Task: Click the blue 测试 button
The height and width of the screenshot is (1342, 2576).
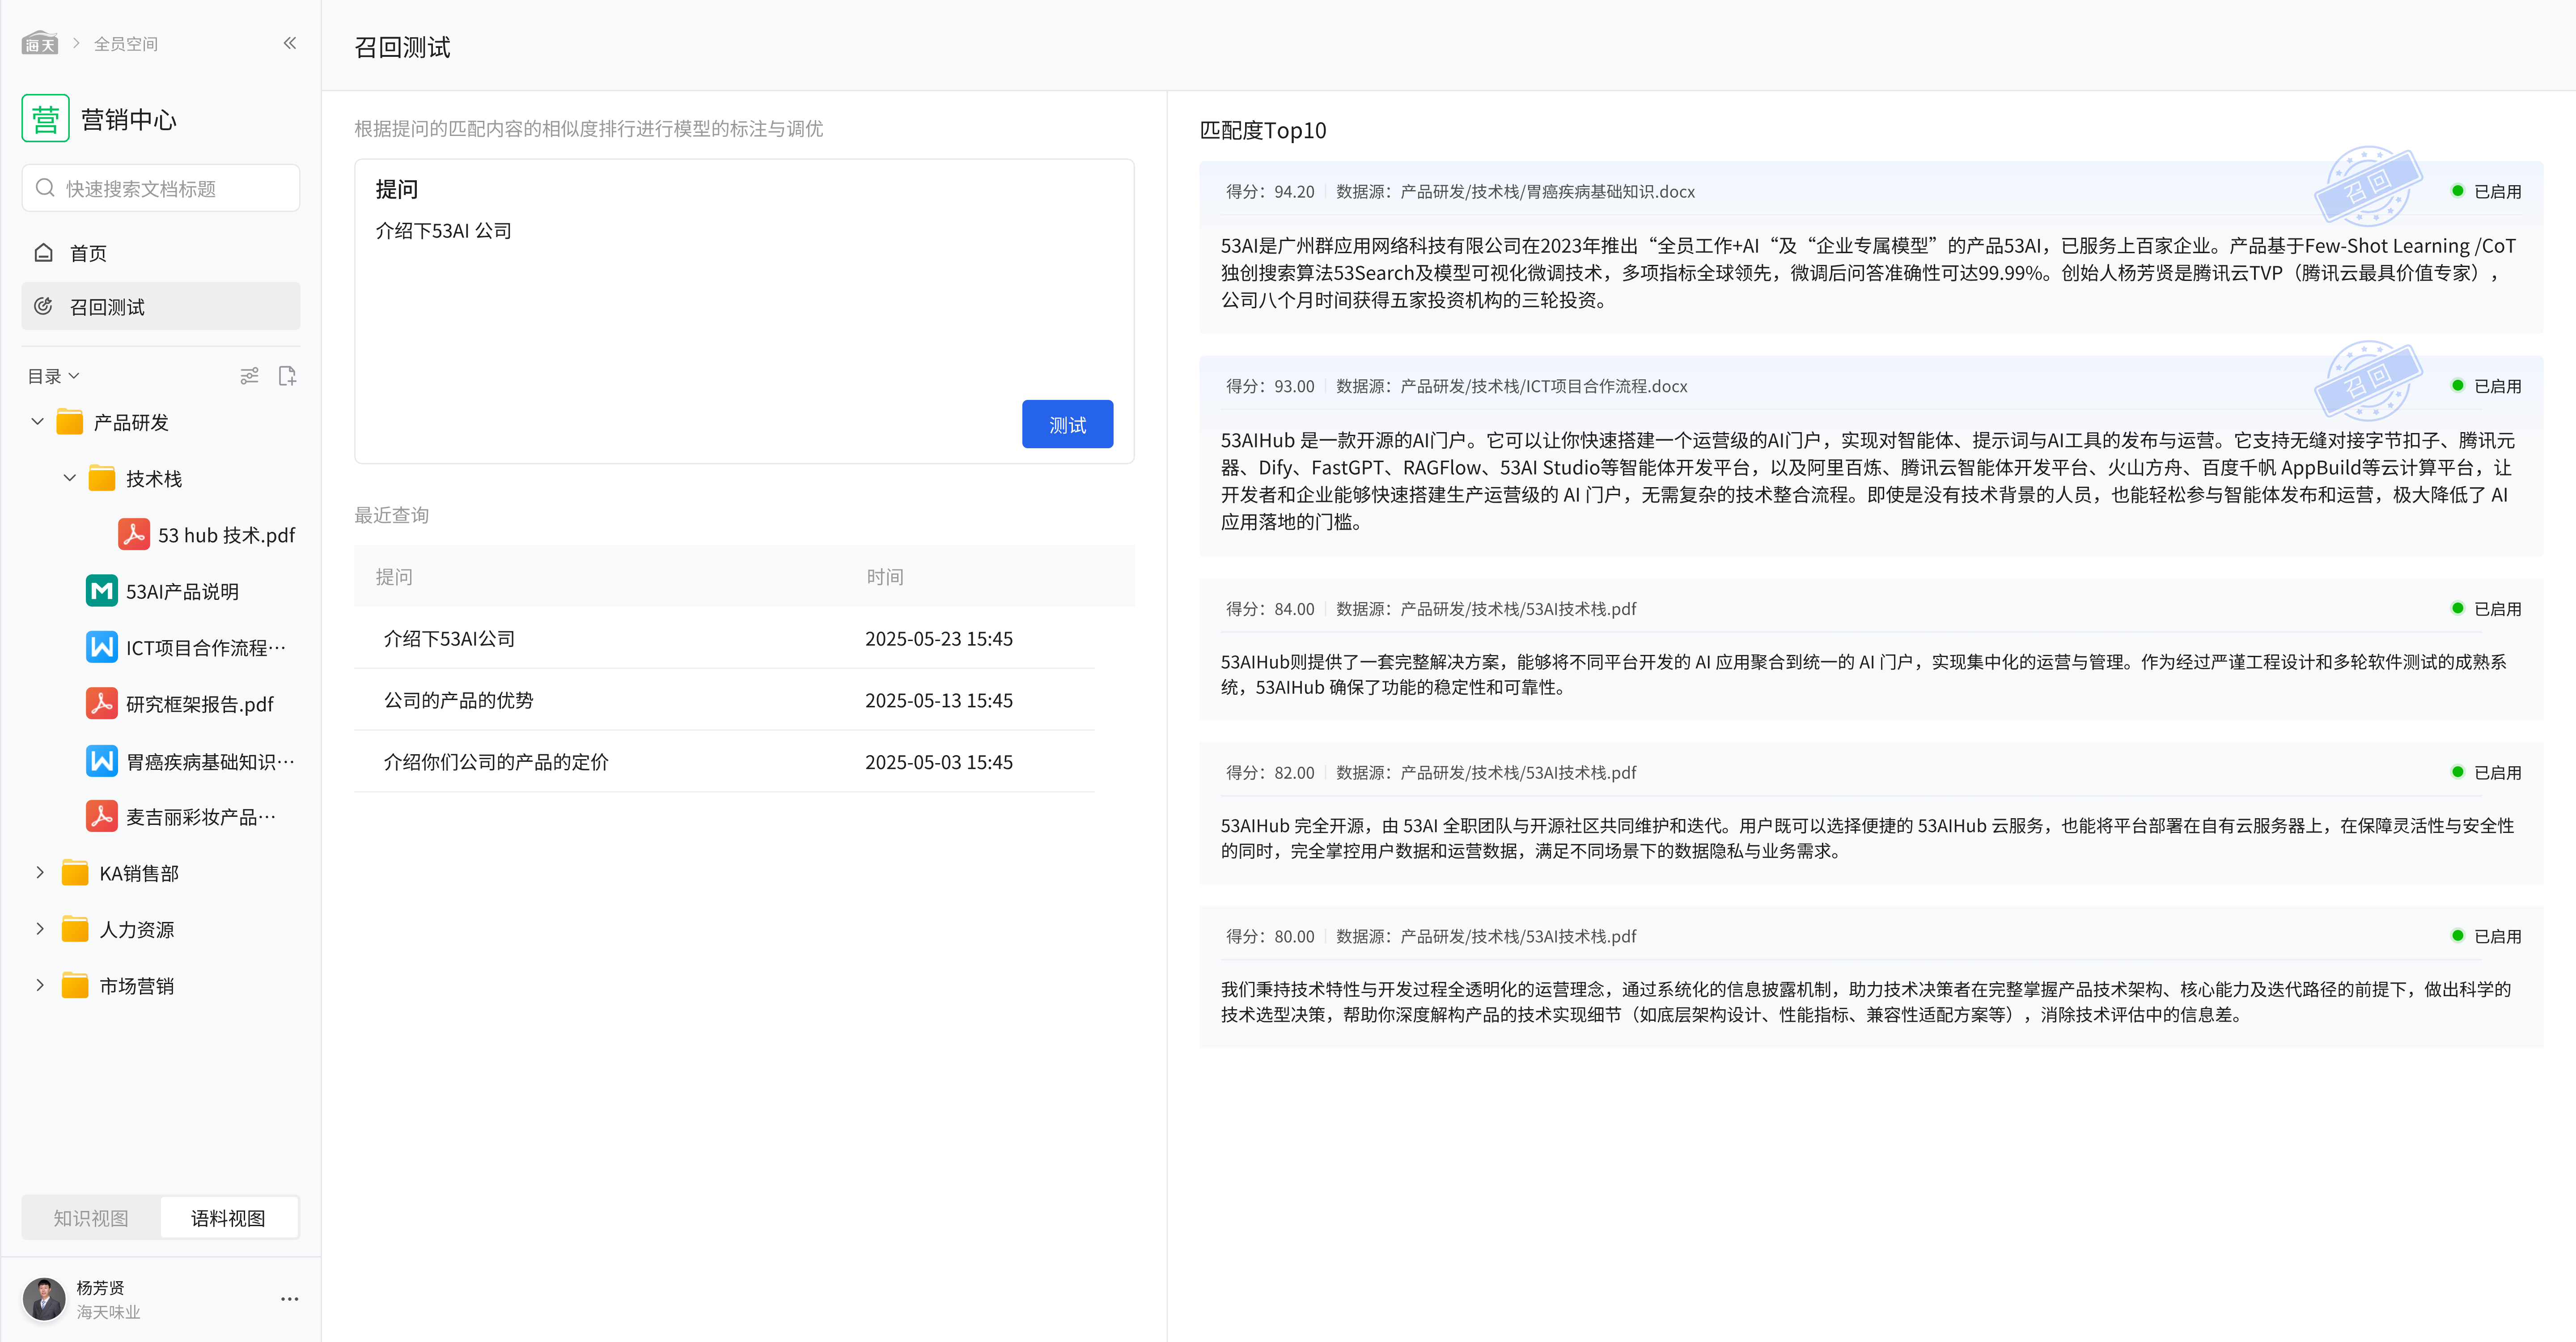Action: (1067, 424)
